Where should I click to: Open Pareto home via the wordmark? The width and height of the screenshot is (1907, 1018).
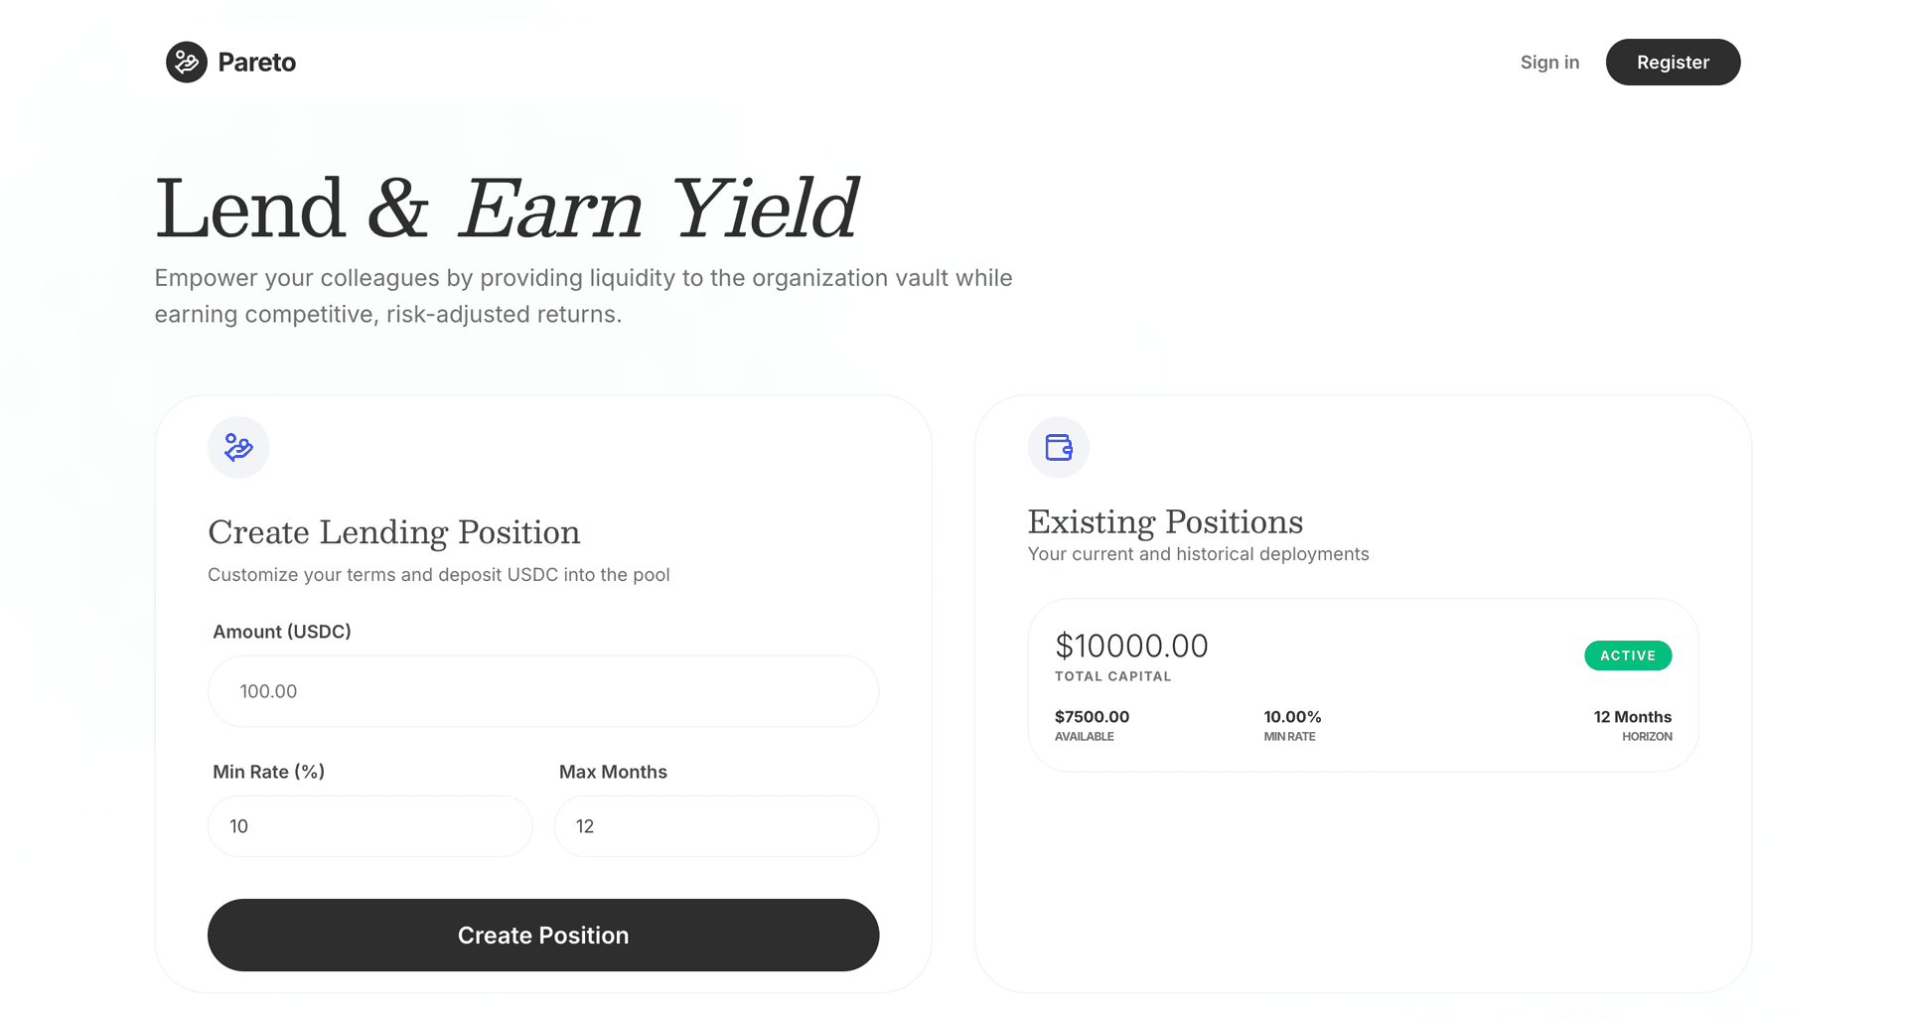256,62
